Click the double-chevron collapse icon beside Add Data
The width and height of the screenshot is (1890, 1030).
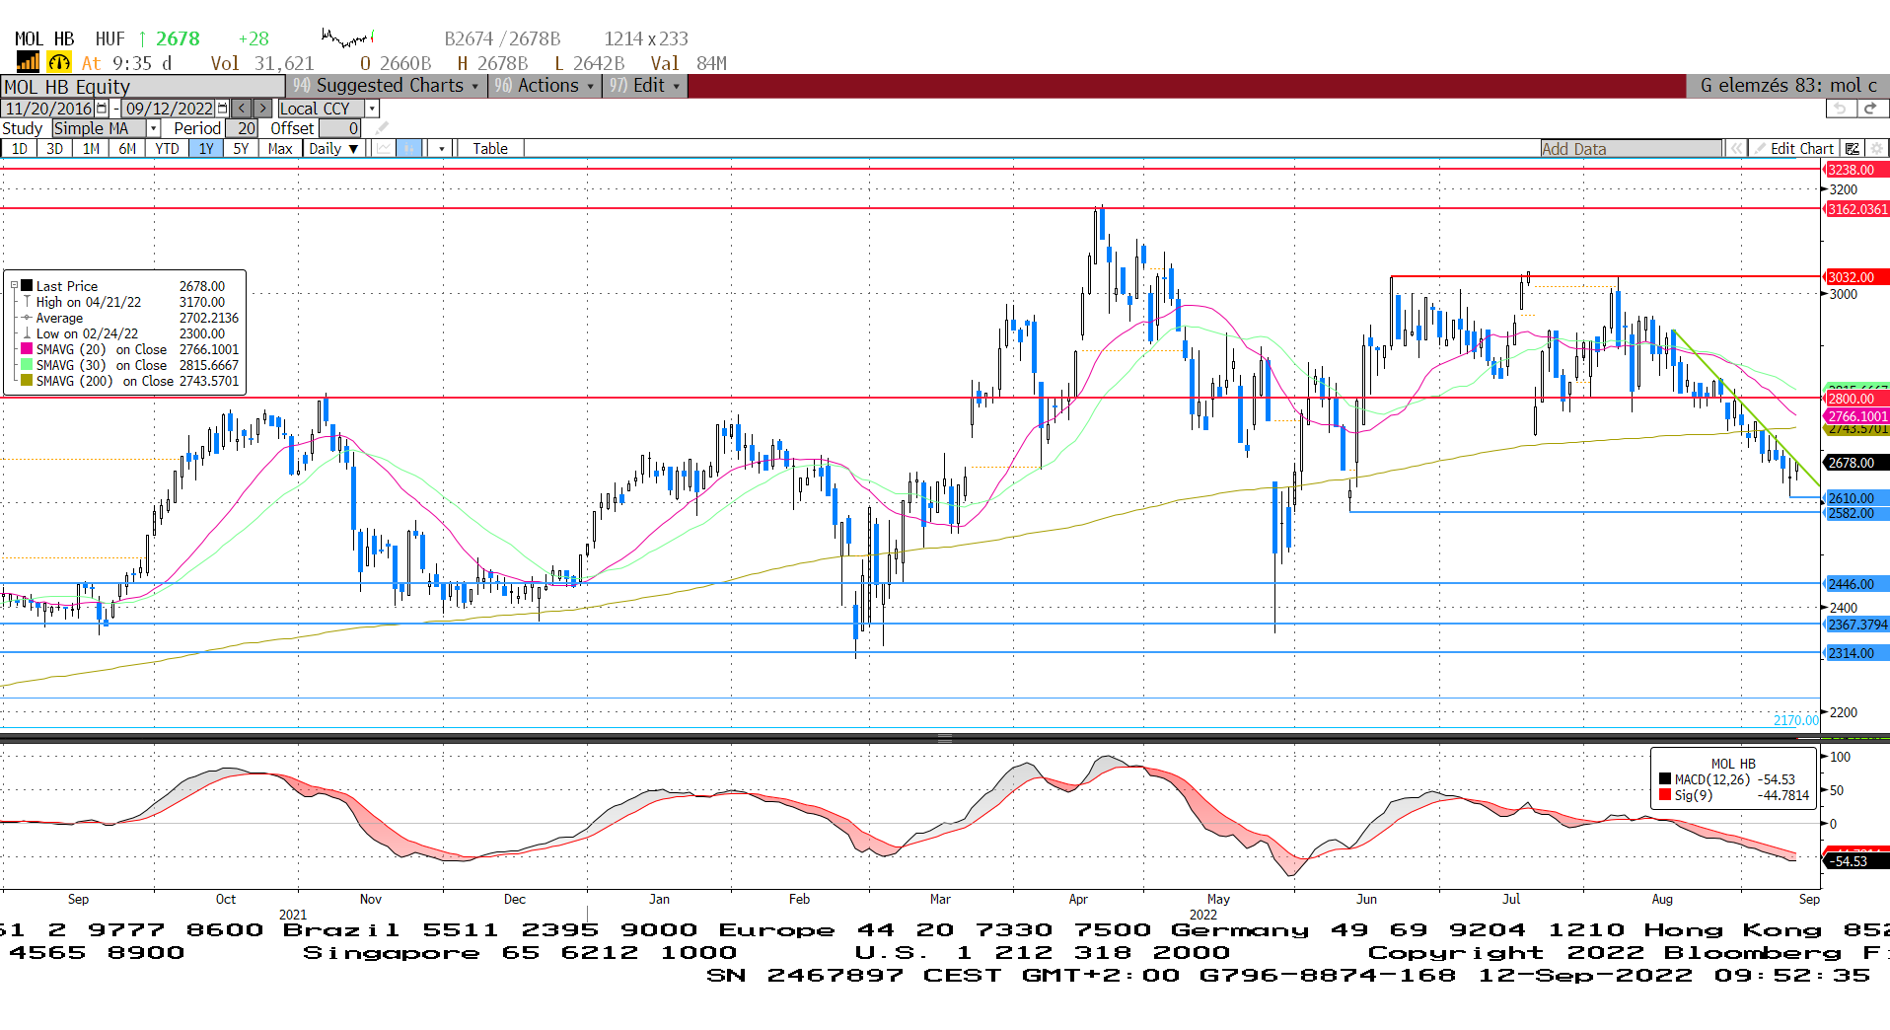coord(1735,149)
